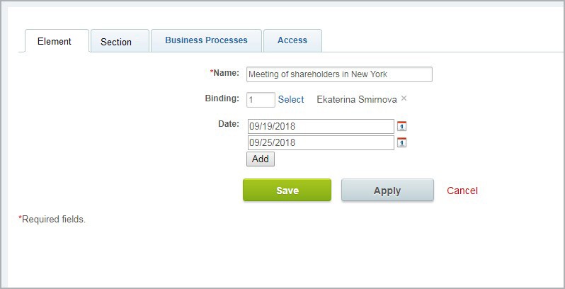The height and width of the screenshot is (289, 565).
Task: Go to the Business Processes tab
Action: click(x=206, y=40)
